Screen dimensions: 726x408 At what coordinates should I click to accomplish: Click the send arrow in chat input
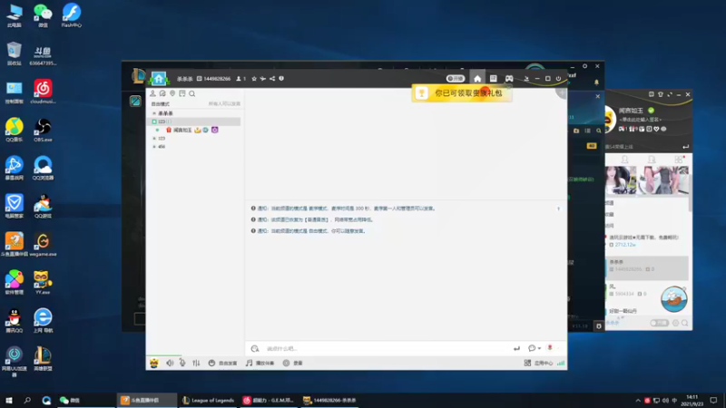click(516, 348)
